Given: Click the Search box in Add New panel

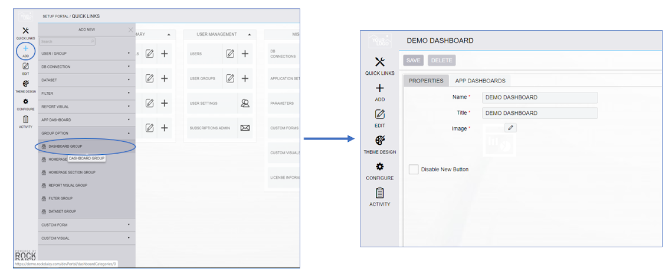Looking at the screenshot, I should [67, 41].
